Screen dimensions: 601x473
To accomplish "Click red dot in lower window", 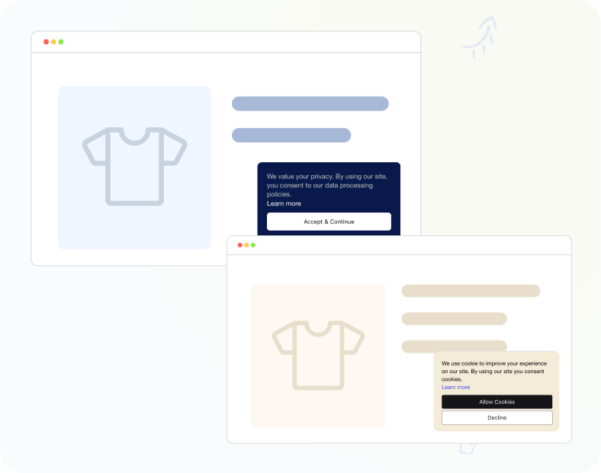I will (240, 245).
